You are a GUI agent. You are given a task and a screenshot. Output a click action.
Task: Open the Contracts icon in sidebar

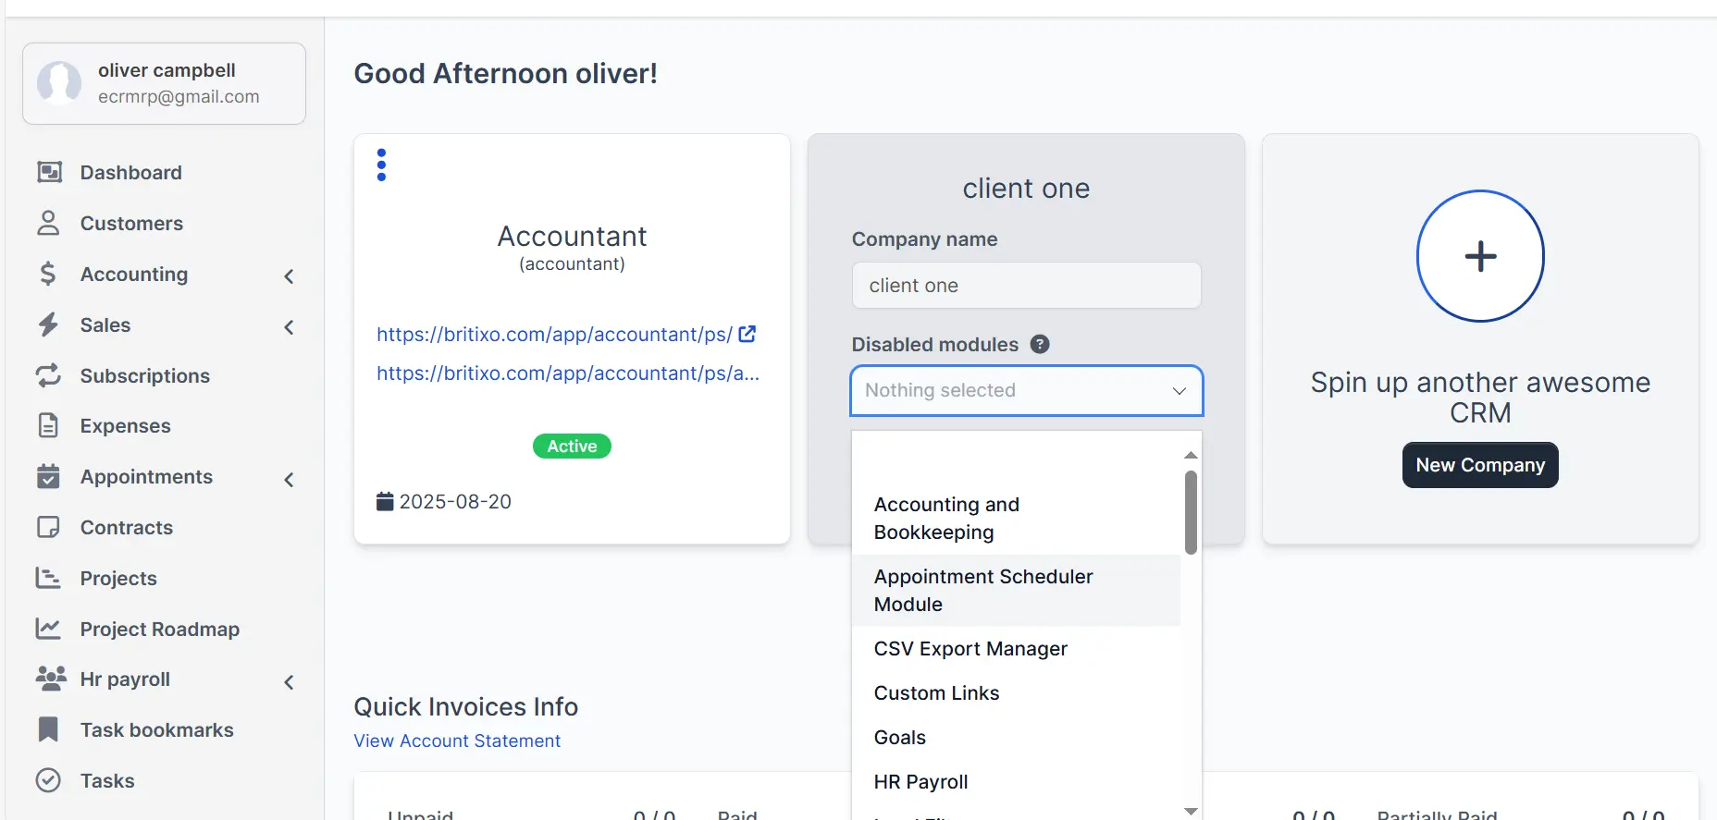point(48,527)
